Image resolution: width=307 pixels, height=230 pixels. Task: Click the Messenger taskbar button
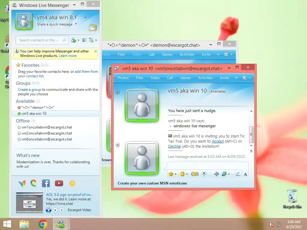tap(60, 224)
